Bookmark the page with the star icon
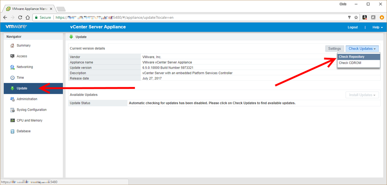 356,17
